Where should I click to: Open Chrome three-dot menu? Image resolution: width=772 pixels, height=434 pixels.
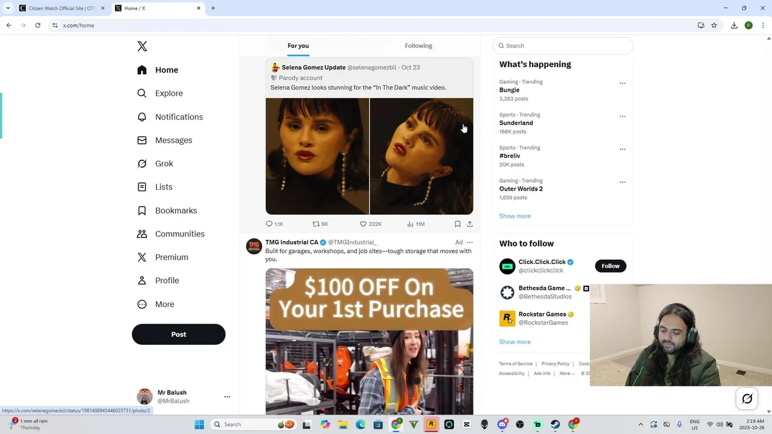coord(764,25)
